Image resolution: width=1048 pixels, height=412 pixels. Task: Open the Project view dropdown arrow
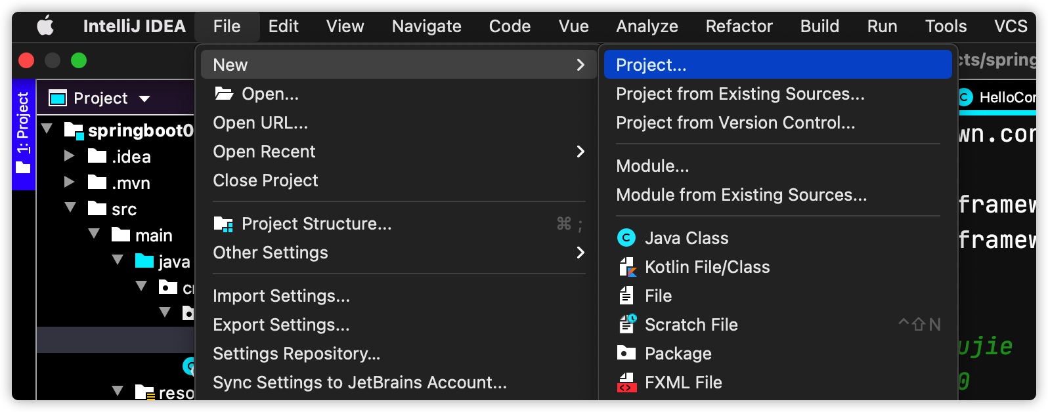(144, 99)
